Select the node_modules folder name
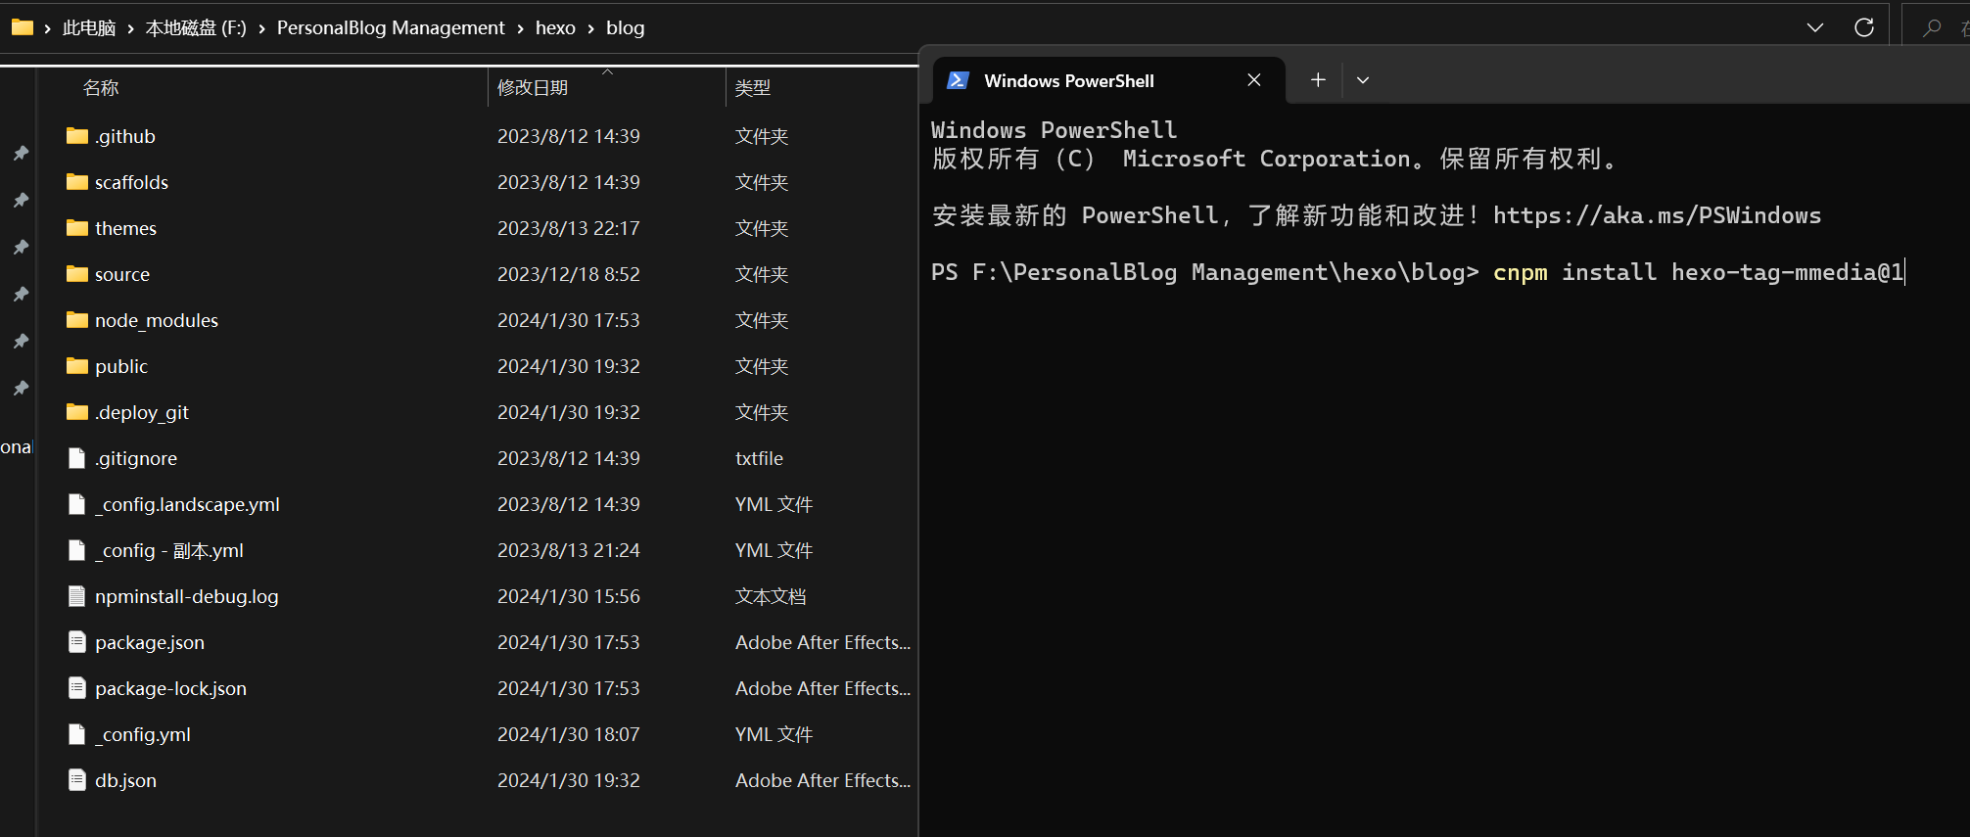 157,320
